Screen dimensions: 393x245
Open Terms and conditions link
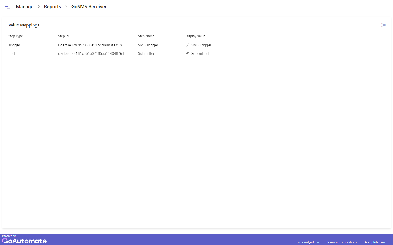(342, 242)
